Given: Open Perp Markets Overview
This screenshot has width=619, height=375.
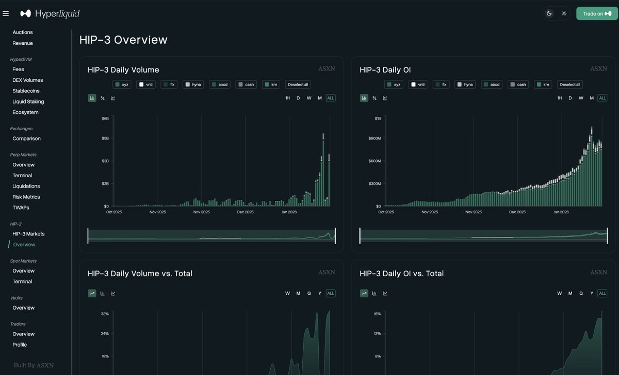Looking at the screenshot, I should [23, 165].
